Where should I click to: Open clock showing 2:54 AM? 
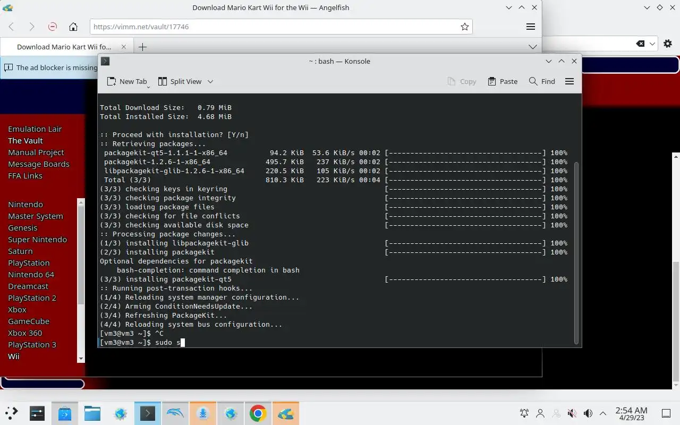point(631,413)
